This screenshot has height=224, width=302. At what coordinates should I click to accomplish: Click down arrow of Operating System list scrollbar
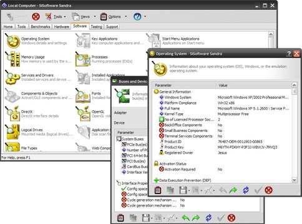pos(295,180)
